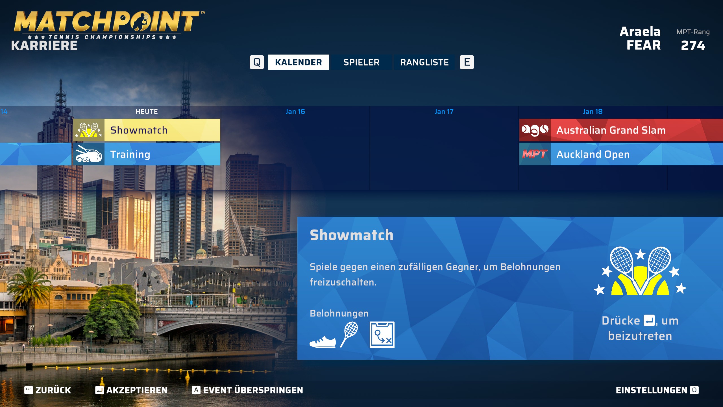Click the Esc key icon
Image resolution: width=723 pixels, height=407 pixels.
coord(29,390)
